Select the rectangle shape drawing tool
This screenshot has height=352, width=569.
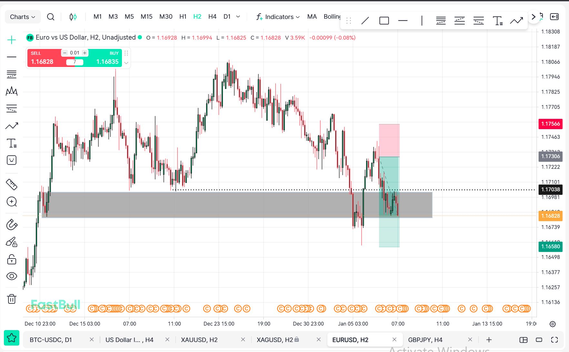(x=384, y=21)
